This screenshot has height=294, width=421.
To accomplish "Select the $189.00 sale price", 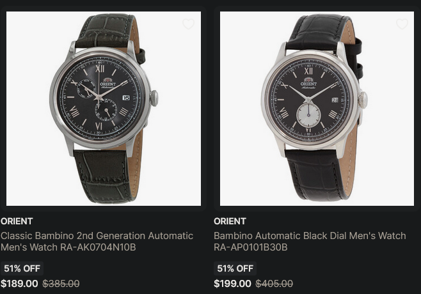I will tap(19, 284).
